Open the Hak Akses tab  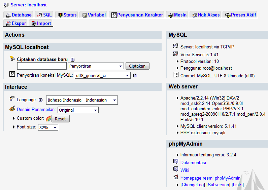tap(206, 15)
